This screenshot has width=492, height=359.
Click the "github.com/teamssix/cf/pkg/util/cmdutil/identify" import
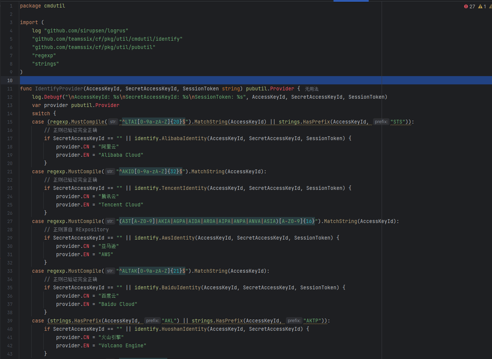pos(107,39)
